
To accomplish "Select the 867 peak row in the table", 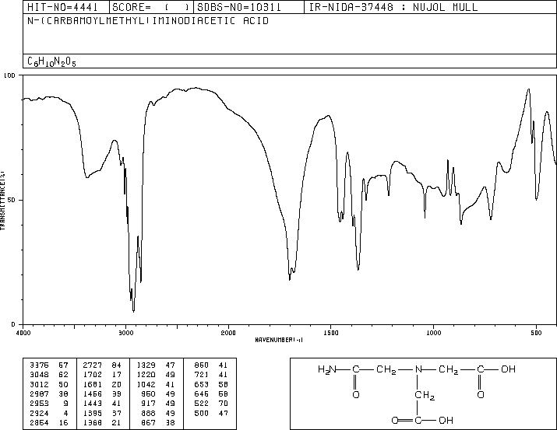I will tap(157, 423).
